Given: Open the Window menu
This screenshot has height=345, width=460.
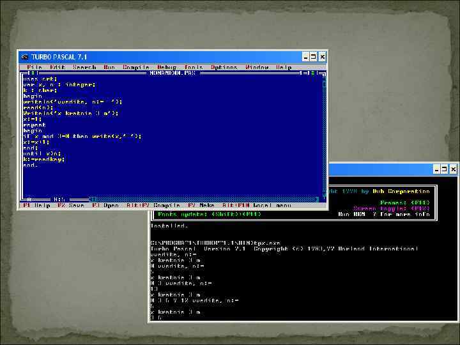Looking at the screenshot, I should pos(257,67).
